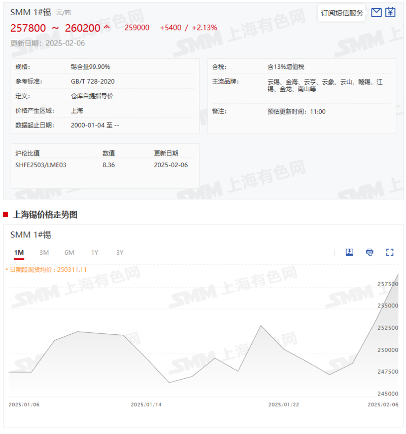The image size is (406, 434).
Task: Click the 2025/02/06 x-axis date
Action: (383, 405)
